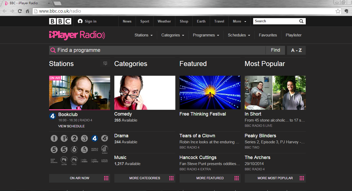
Task: Open the More dropdown in BBC bar
Action: (x=239, y=21)
